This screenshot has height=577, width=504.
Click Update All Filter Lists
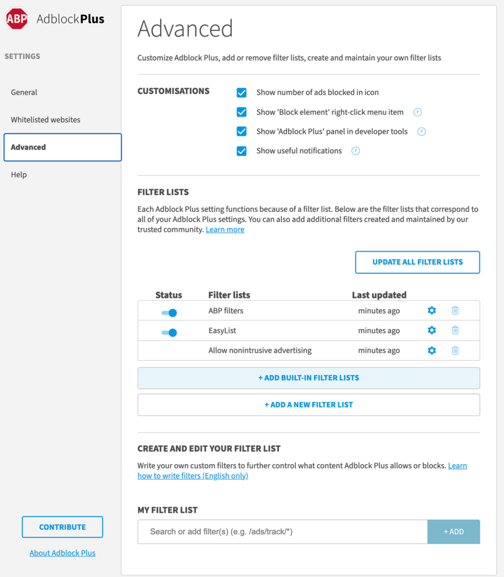coord(417,262)
